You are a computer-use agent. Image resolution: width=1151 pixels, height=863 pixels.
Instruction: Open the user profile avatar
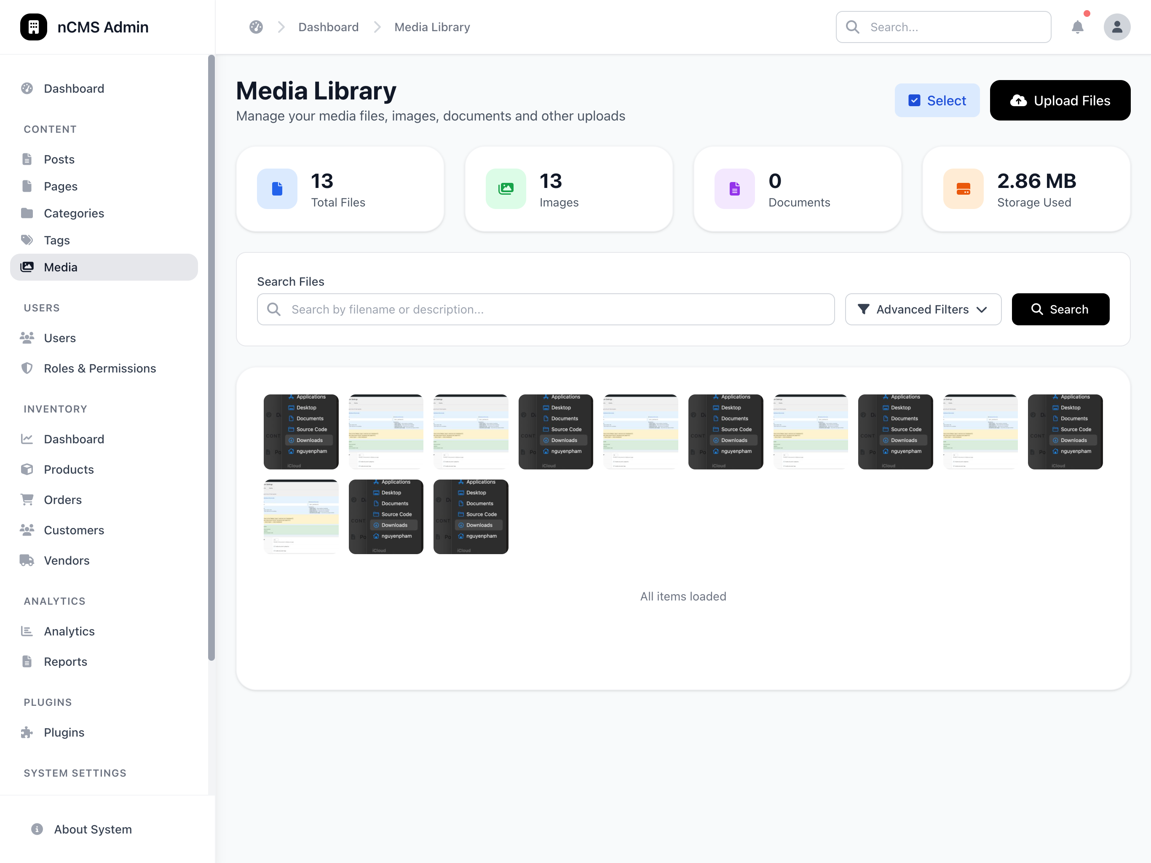pyautogui.click(x=1116, y=27)
